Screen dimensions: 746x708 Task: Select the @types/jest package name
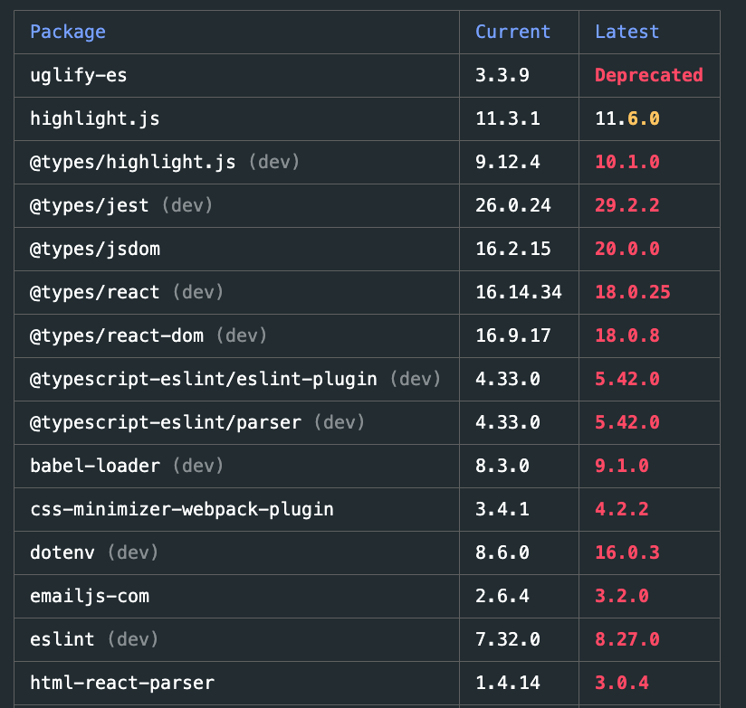[x=90, y=206]
